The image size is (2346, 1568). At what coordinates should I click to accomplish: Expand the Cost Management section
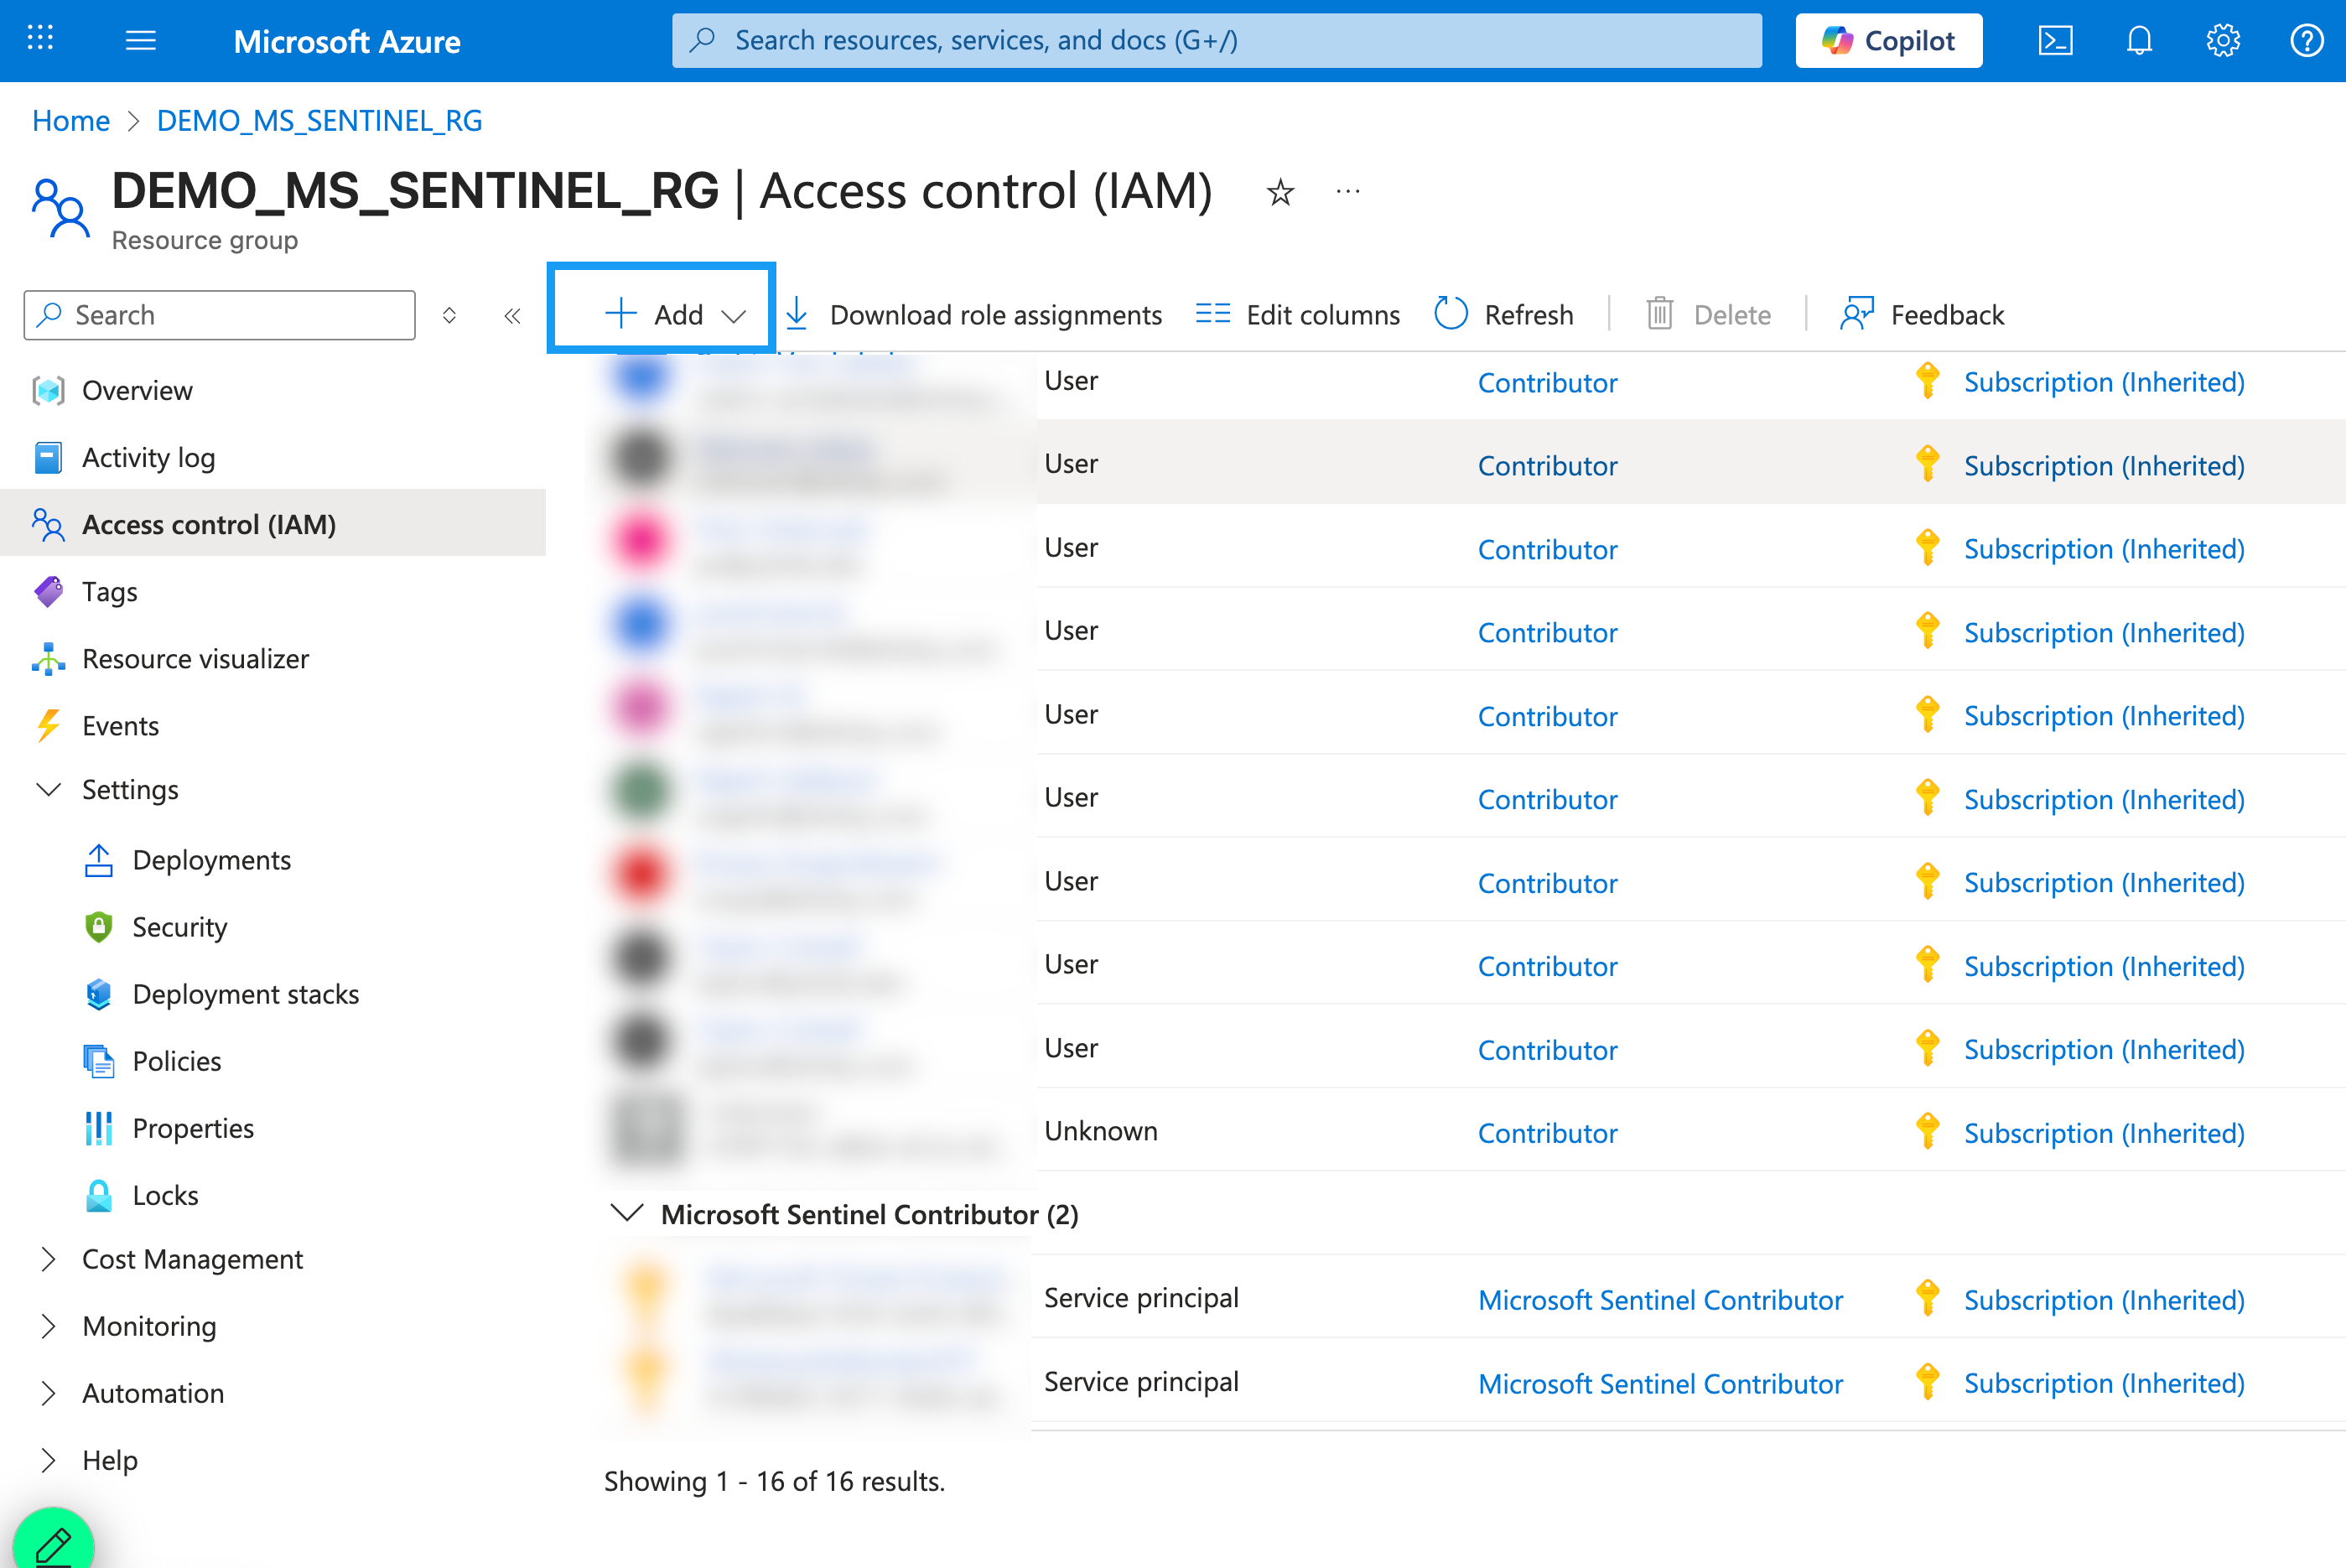[x=48, y=1259]
